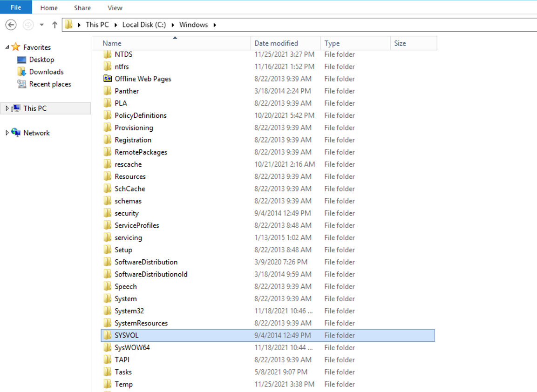Switch to the Share ribbon tab
Viewport: 537px width, 392px height.
[83, 8]
